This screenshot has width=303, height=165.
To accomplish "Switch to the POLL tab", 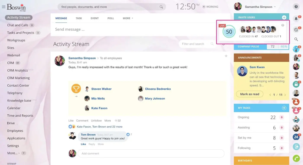I will (111, 18).
